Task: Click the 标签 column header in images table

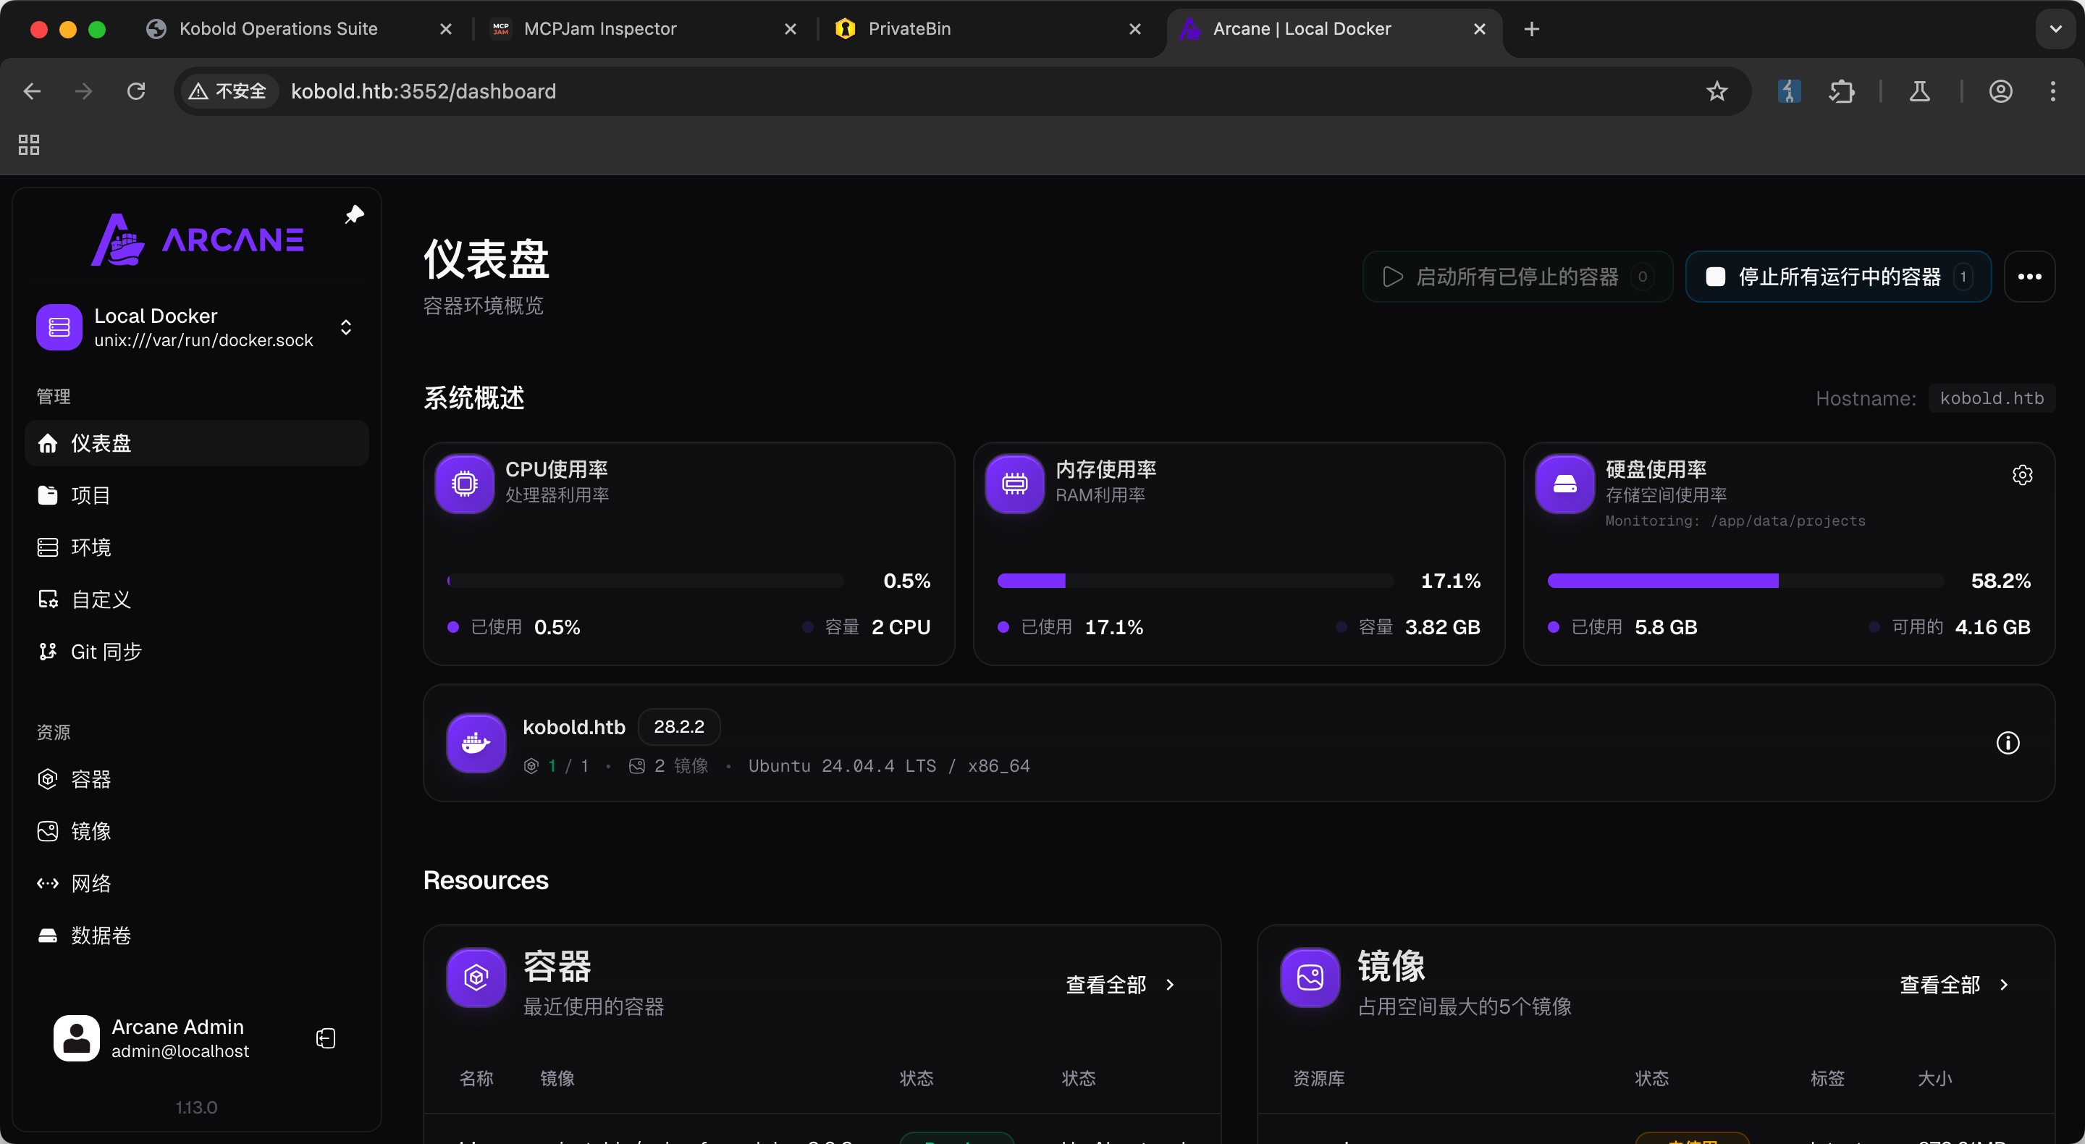Action: coord(1827,1078)
